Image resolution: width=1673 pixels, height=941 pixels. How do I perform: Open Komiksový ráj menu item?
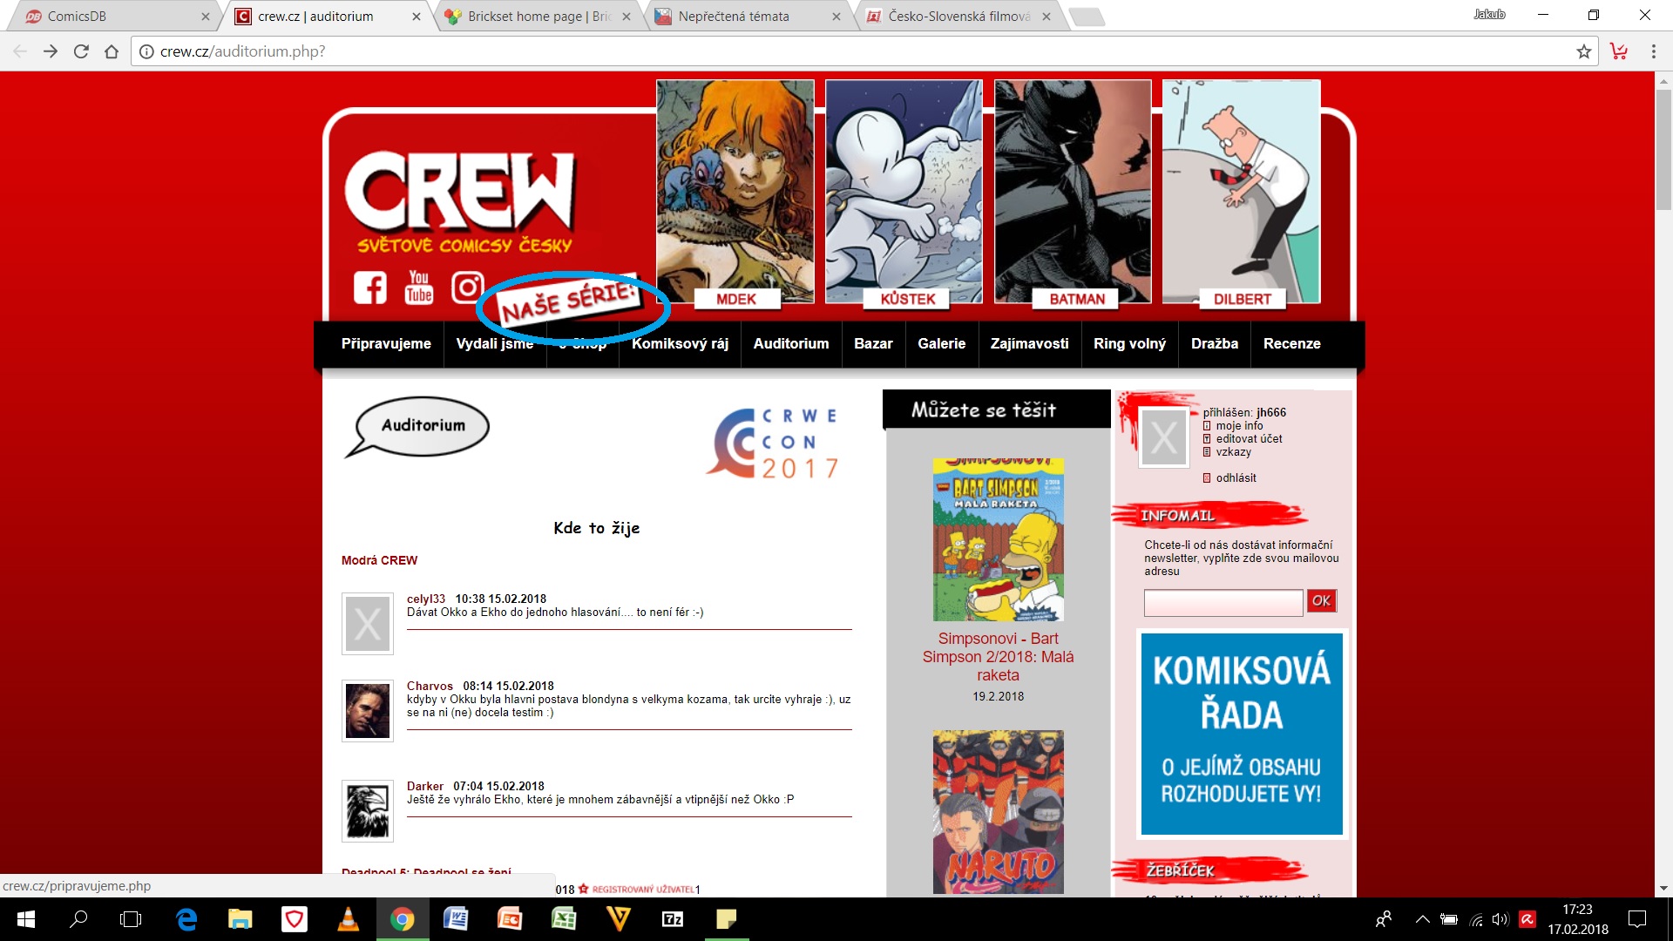click(x=680, y=343)
